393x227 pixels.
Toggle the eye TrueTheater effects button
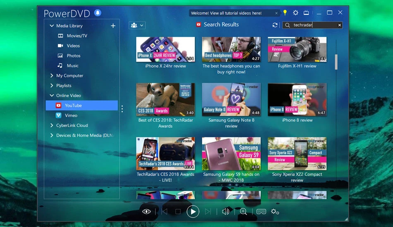click(146, 212)
